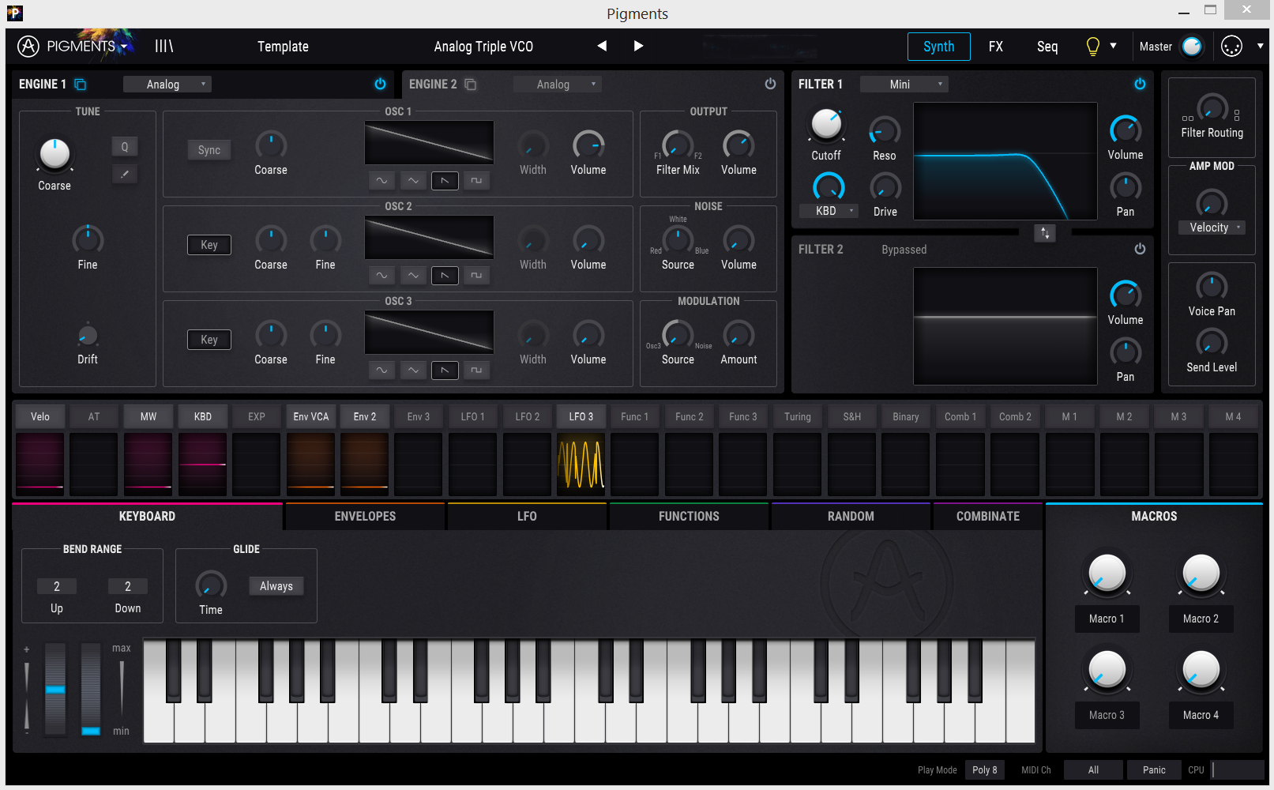The height and width of the screenshot is (790, 1274).
Task: Load the next preset arrow
Action: (638, 46)
